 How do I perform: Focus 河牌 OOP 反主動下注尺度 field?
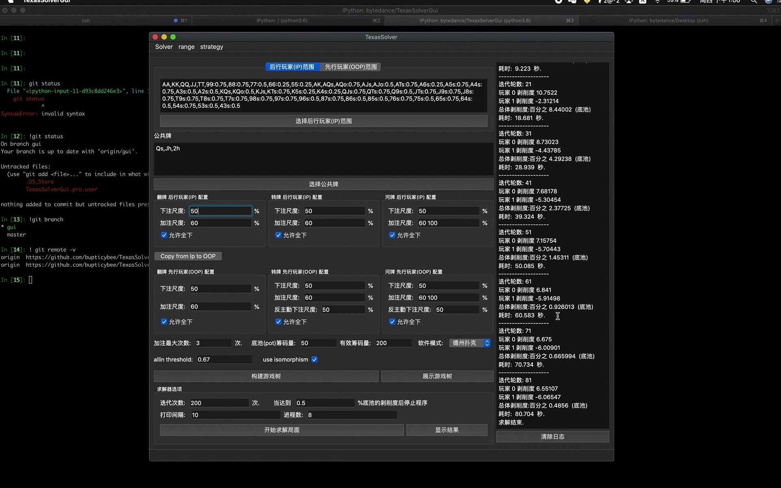coord(458,309)
